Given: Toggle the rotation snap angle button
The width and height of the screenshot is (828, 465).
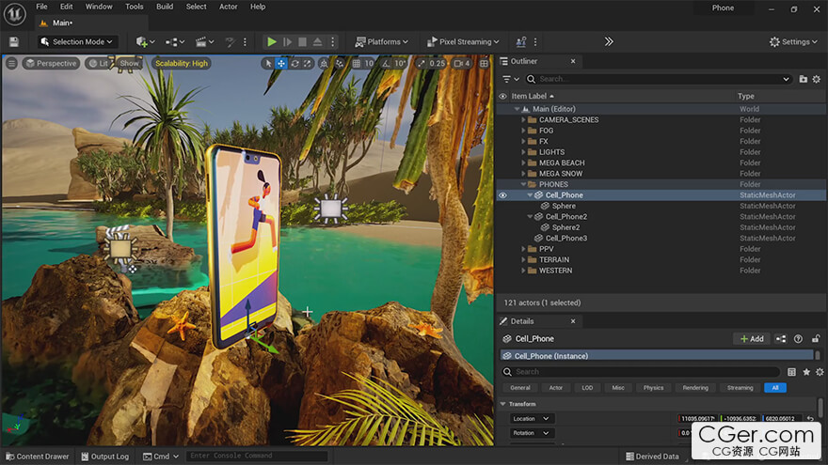Looking at the screenshot, I should pyautogui.click(x=387, y=64).
